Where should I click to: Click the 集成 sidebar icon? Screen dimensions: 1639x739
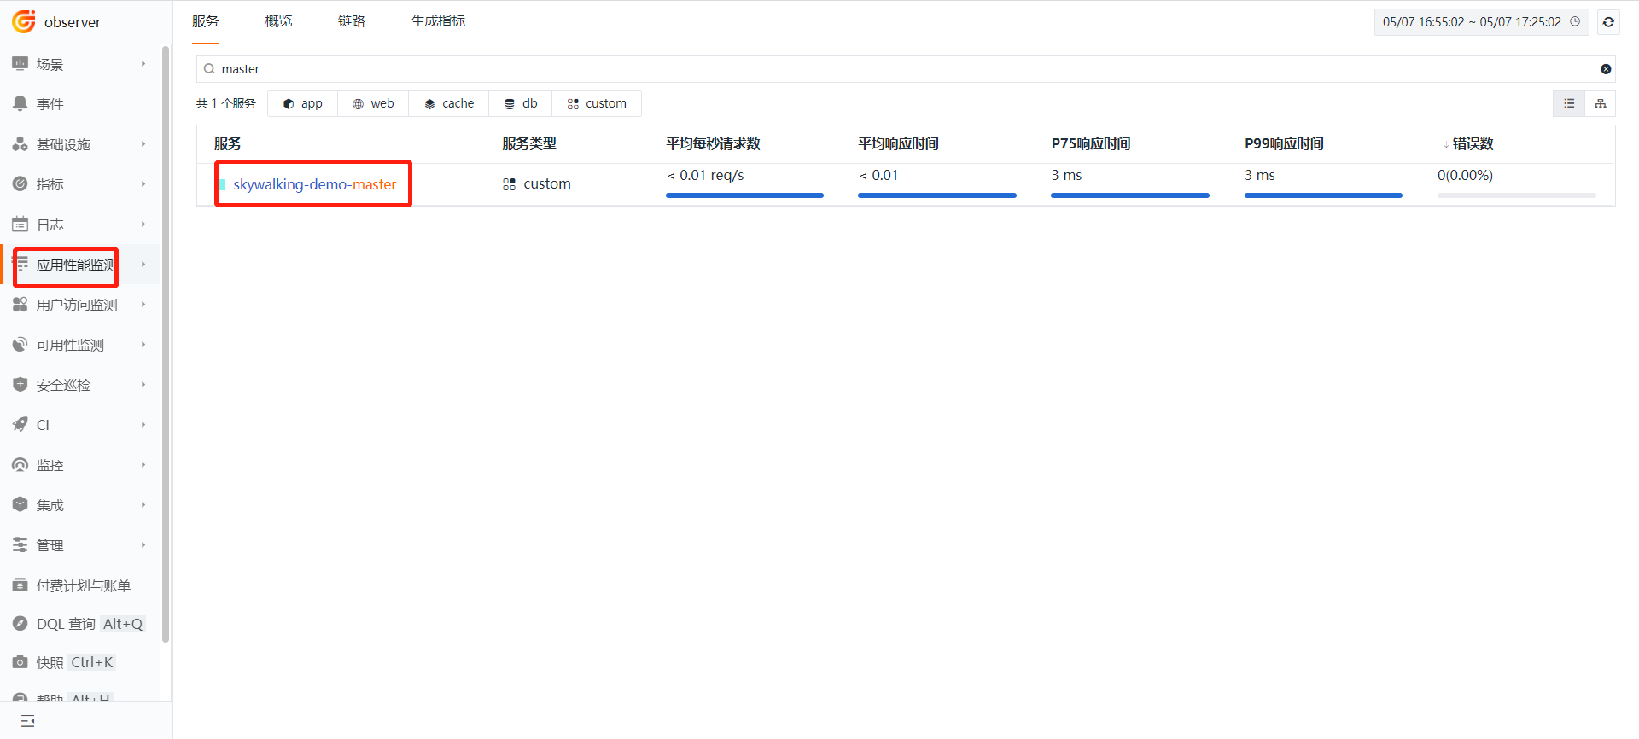pos(20,504)
